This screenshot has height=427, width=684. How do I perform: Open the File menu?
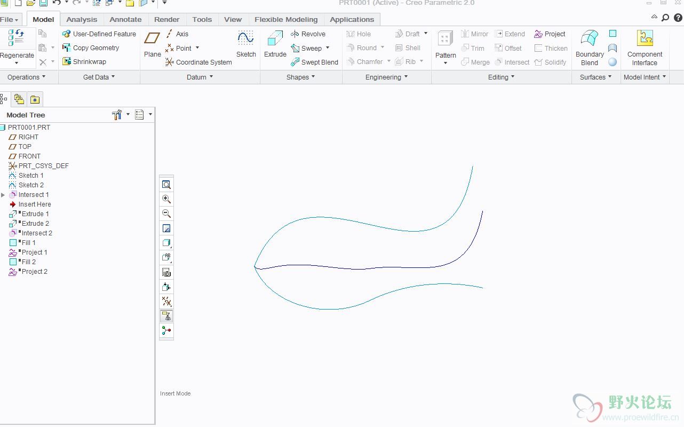tap(10, 19)
